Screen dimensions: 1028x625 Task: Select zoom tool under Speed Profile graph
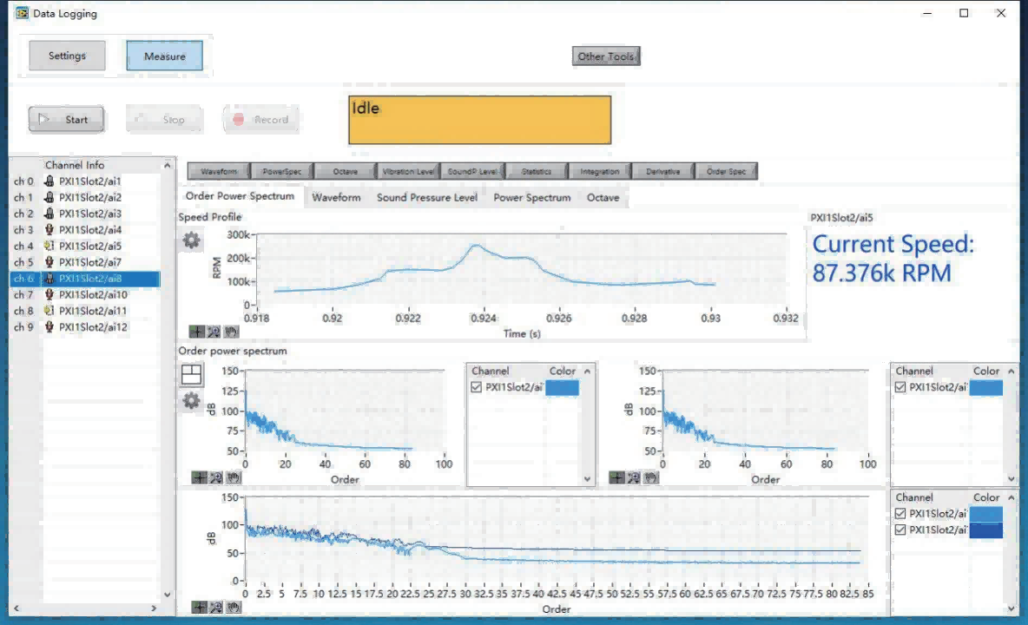click(214, 332)
